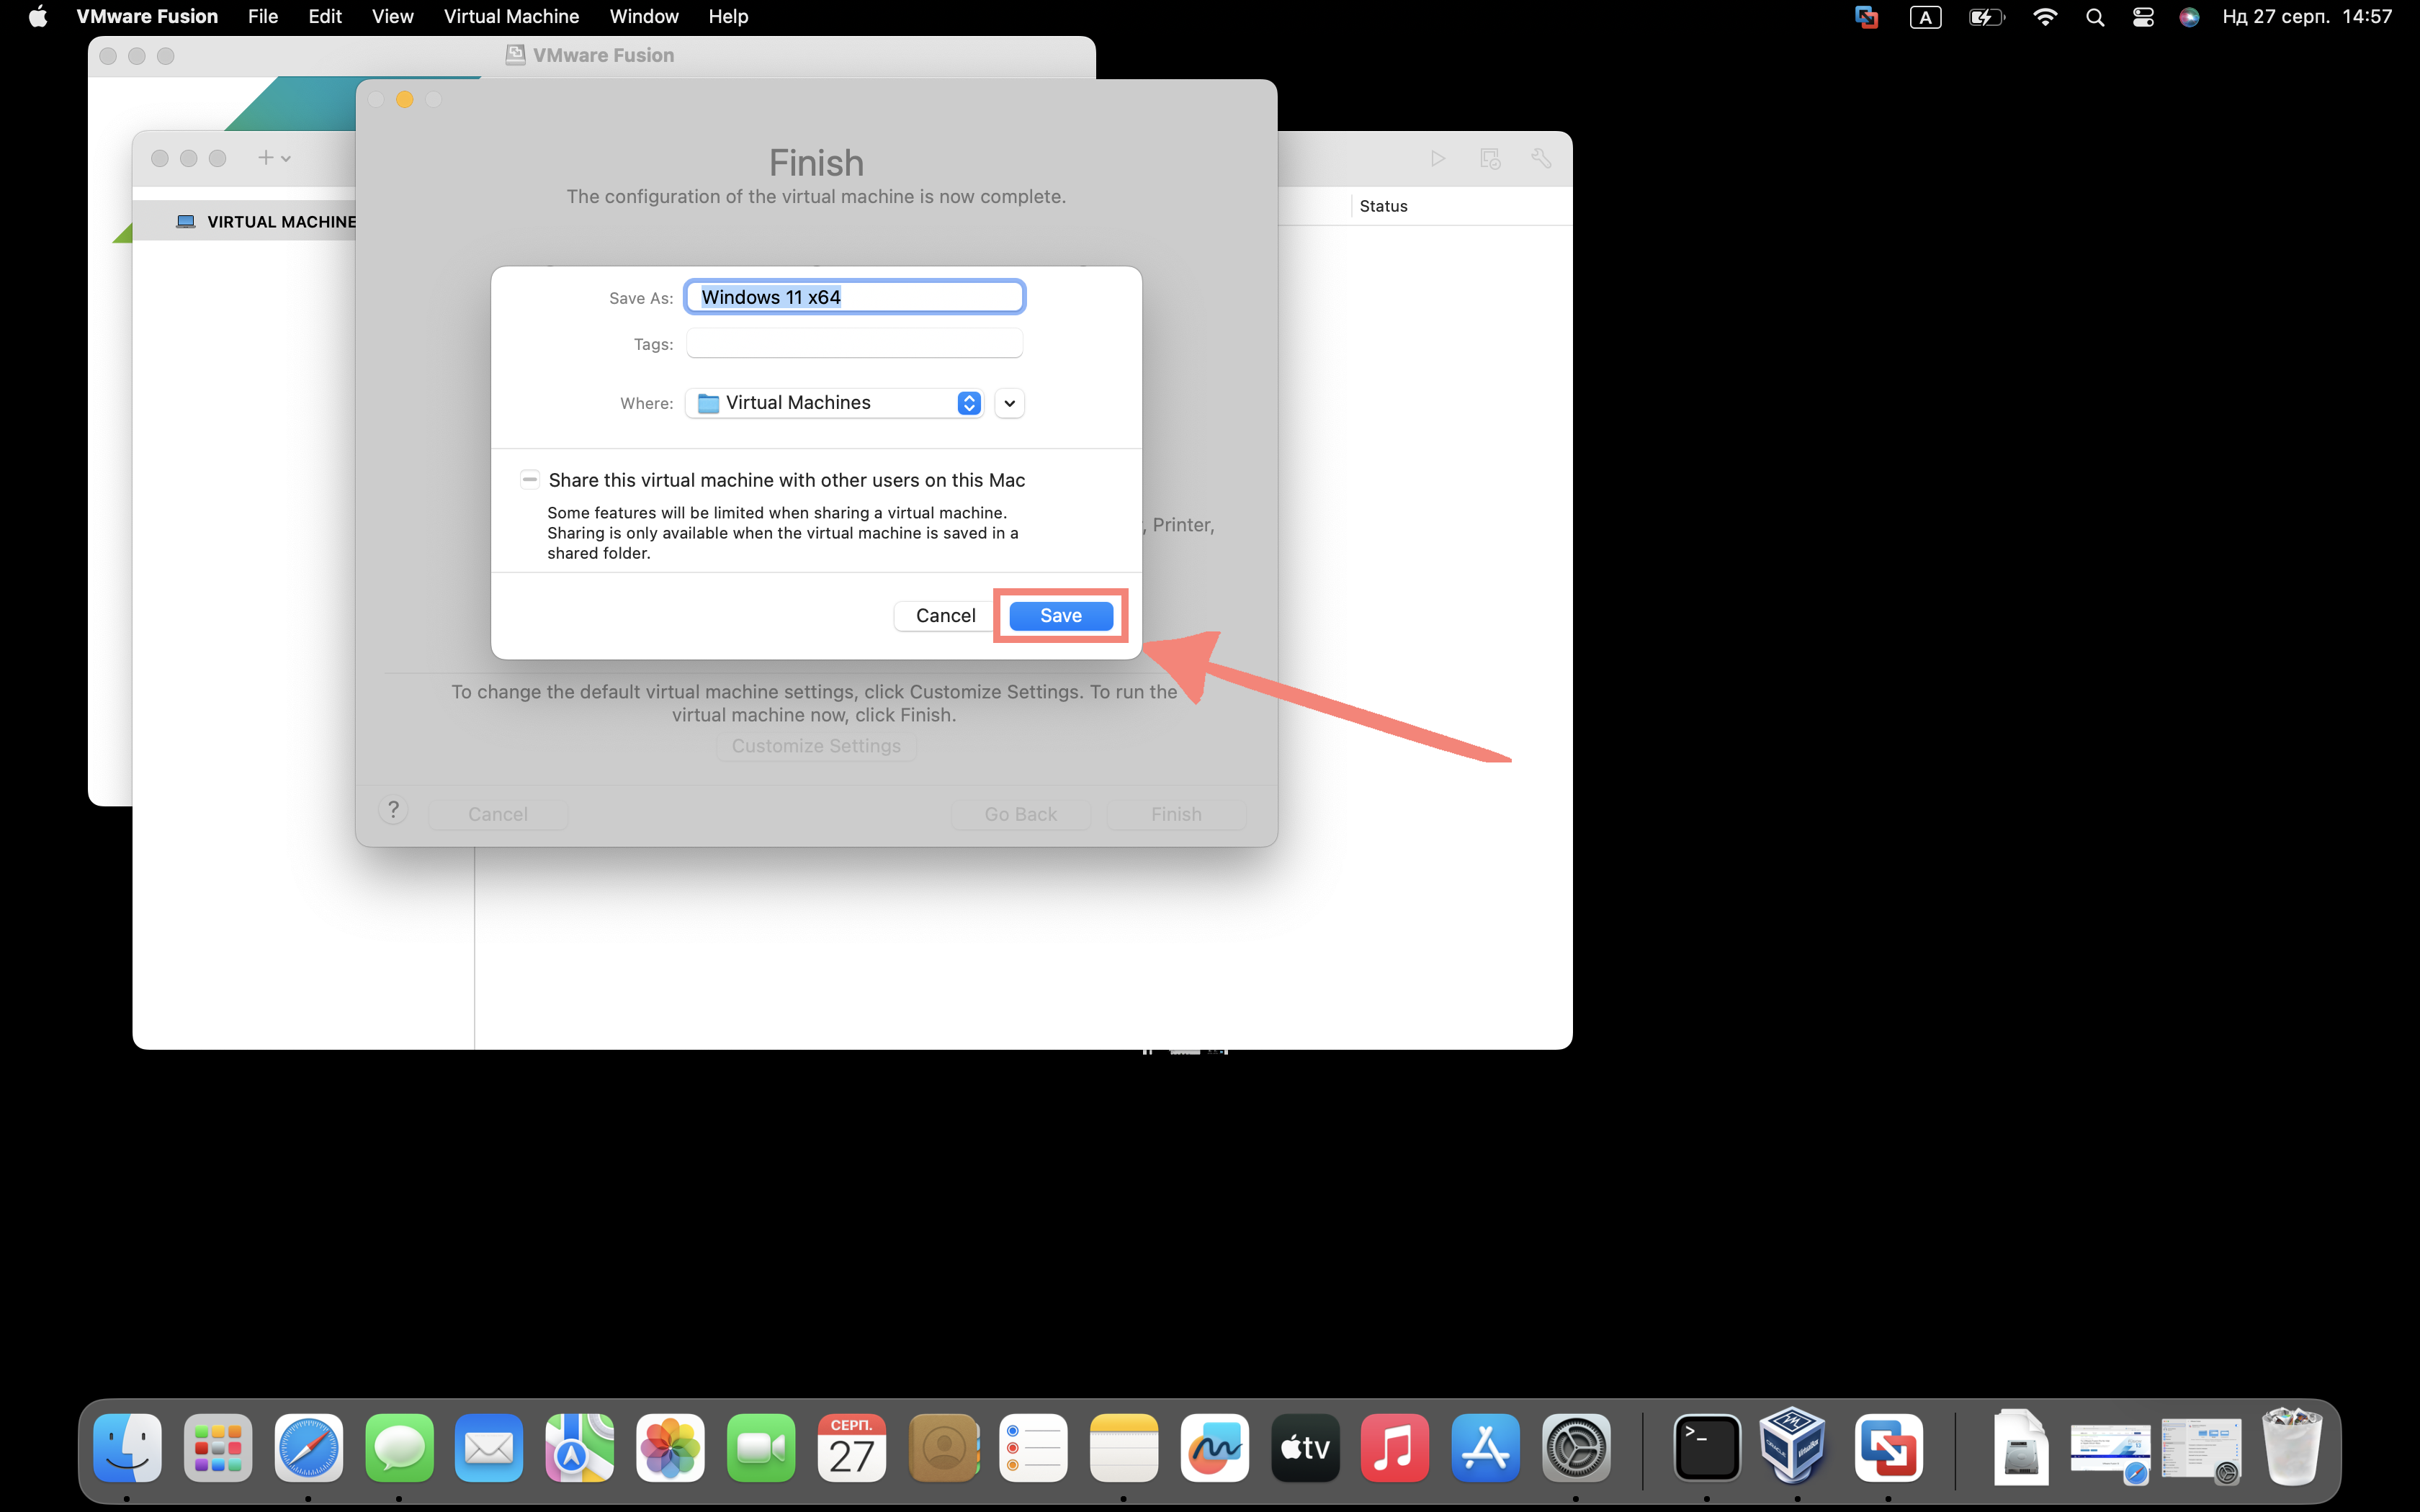Open the Apple menu
The image size is (2420, 1512).
pos(38,16)
